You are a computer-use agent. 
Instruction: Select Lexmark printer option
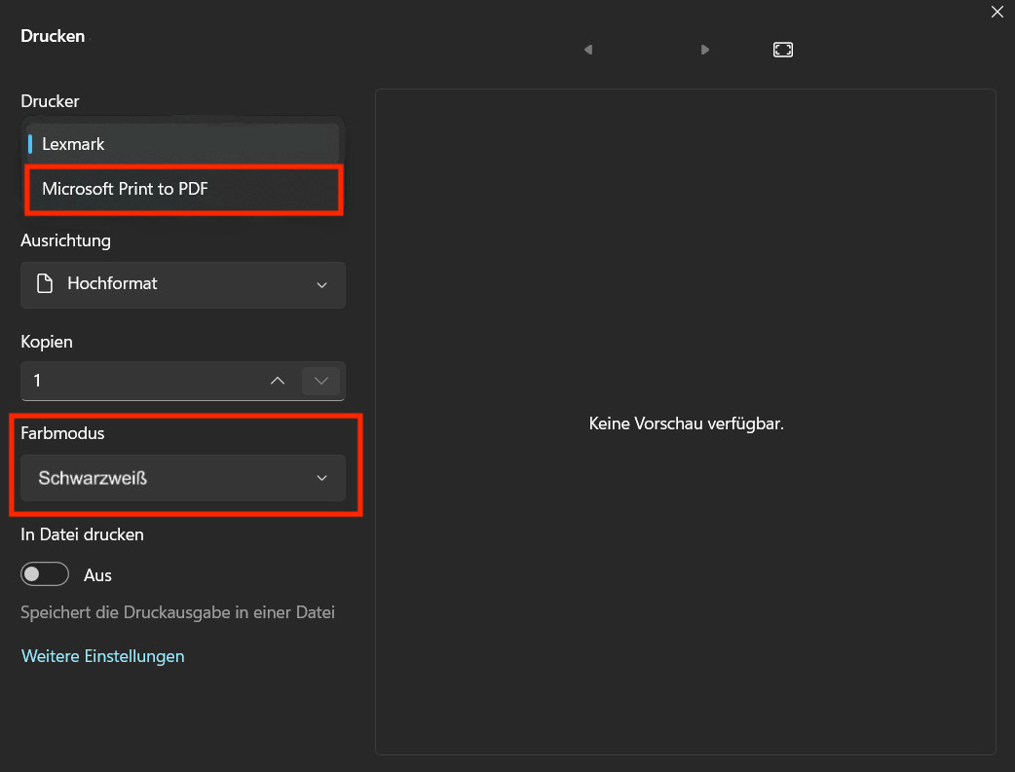(182, 144)
